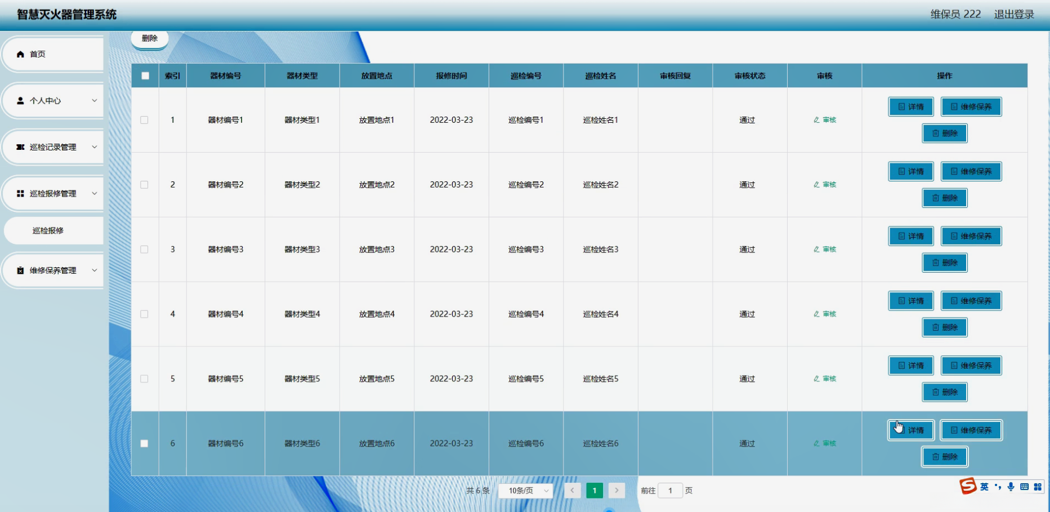Open the 维修保养管理 menu item
Image resolution: width=1050 pixels, height=512 pixels.
(x=53, y=270)
